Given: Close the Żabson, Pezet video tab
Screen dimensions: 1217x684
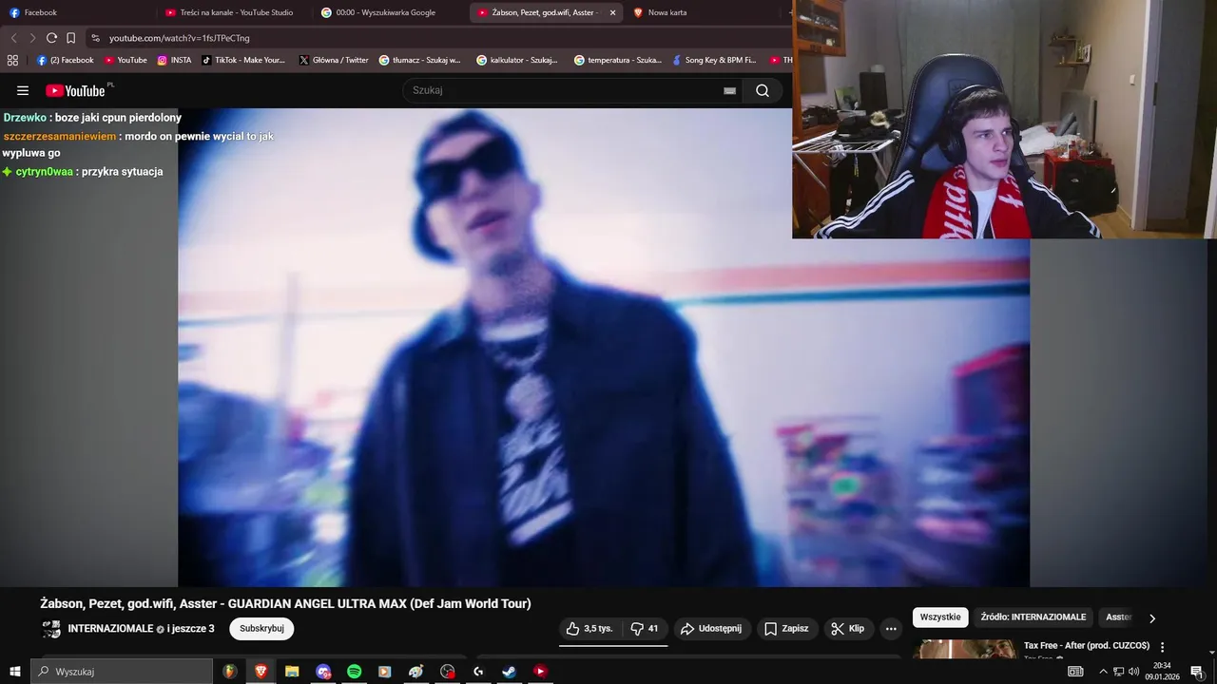Looking at the screenshot, I should click(x=612, y=13).
